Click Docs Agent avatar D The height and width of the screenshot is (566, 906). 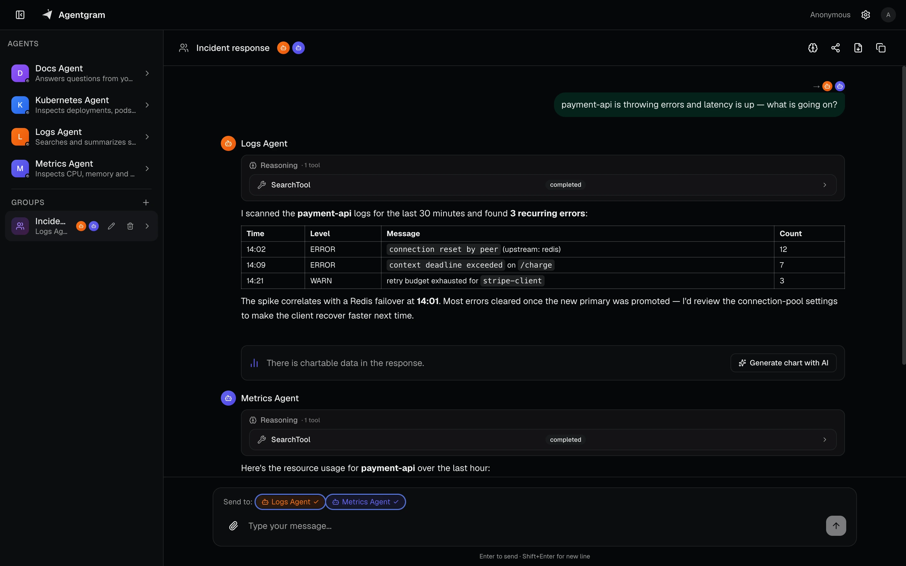pyautogui.click(x=20, y=73)
